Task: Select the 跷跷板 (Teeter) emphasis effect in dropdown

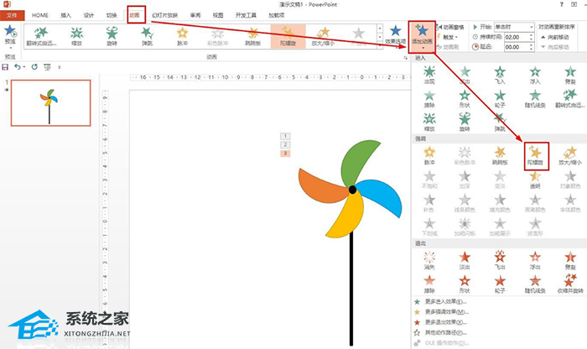Action: pyautogui.click(x=500, y=156)
